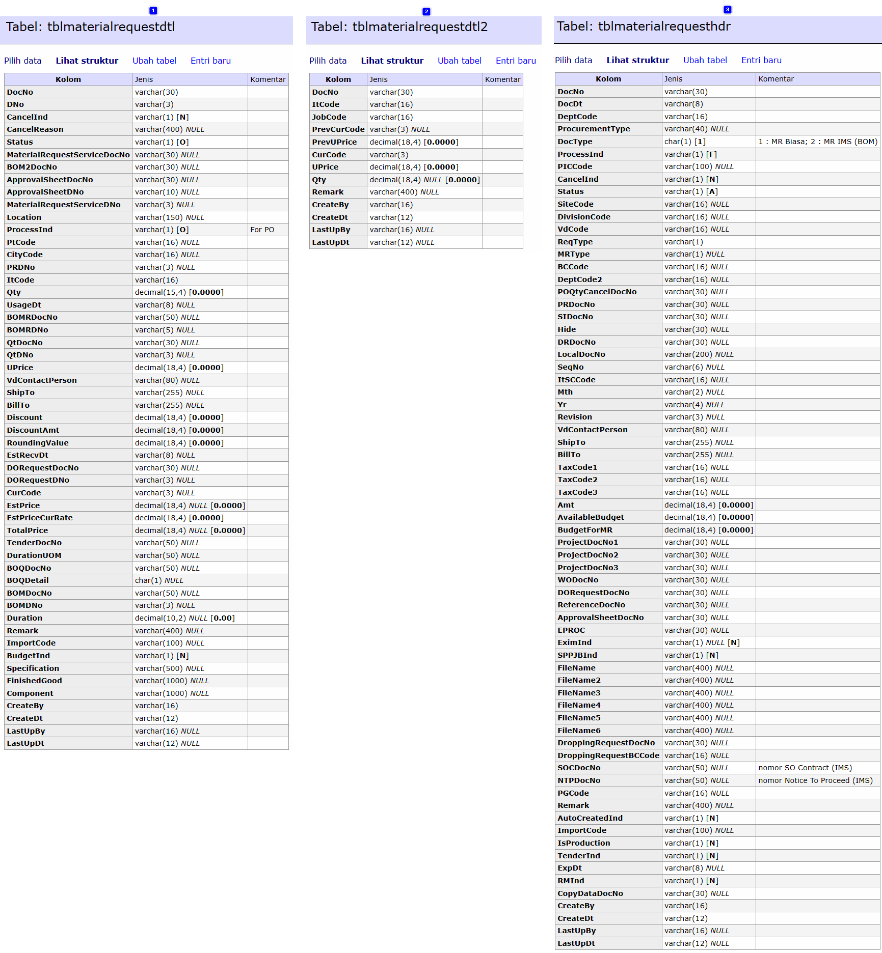Click Lihat struktur under tblmaterialrequestdtl2 heading
The height and width of the screenshot is (953, 882).
392,61
